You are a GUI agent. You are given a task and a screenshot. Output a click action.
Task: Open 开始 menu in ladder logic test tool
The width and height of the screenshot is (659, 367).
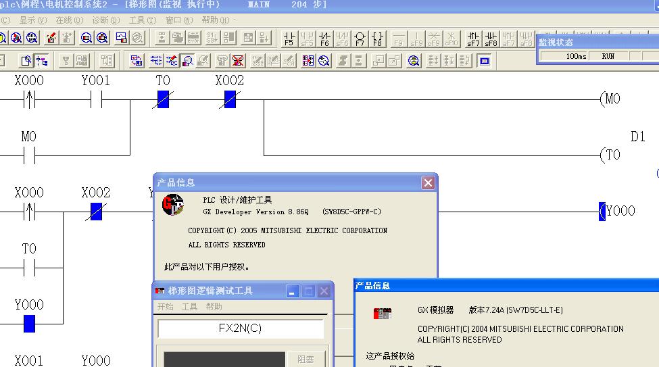pyautogui.click(x=166, y=306)
